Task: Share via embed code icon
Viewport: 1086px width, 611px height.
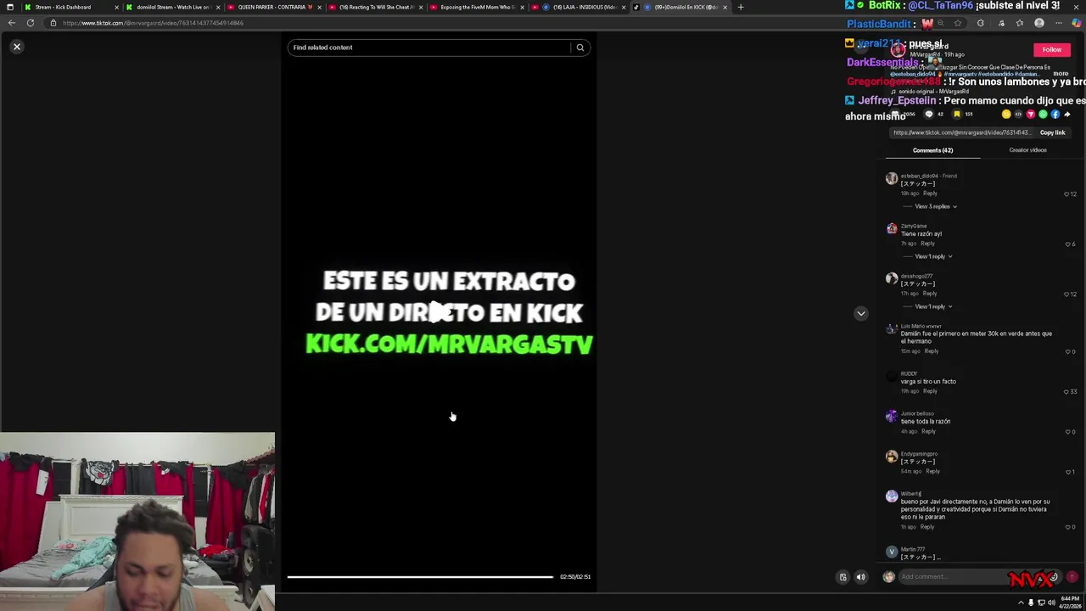Action: pyautogui.click(x=1018, y=114)
